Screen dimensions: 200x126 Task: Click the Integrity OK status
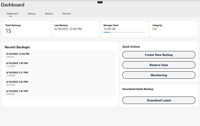coord(154,29)
